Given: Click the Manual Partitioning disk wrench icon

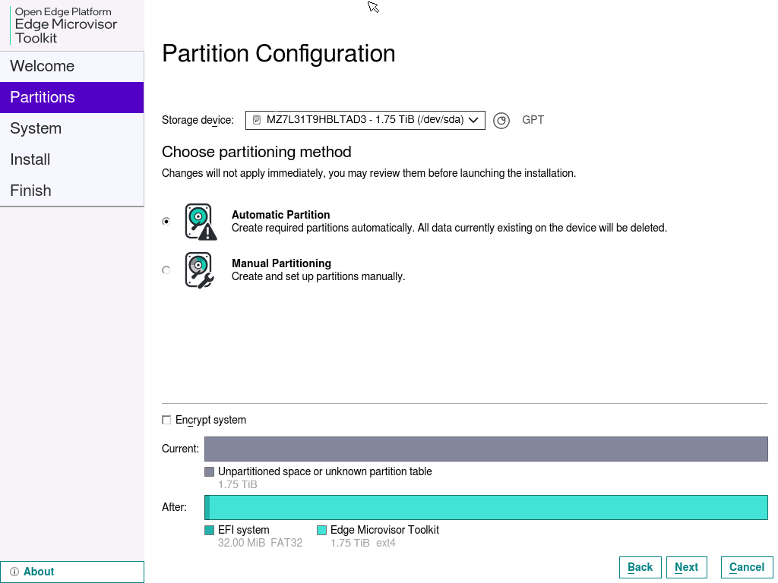Looking at the screenshot, I should pos(199,270).
